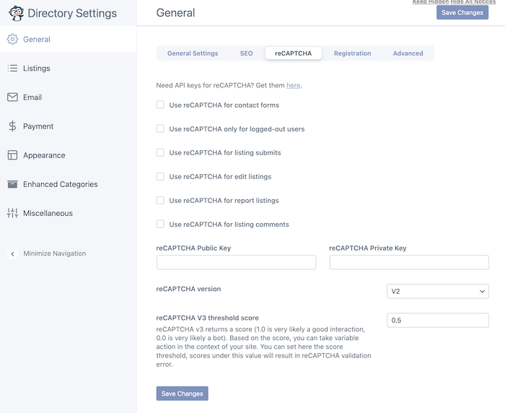Open Enhanced Categories in the sidebar
The width and height of the screenshot is (505, 413).
tap(69, 184)
